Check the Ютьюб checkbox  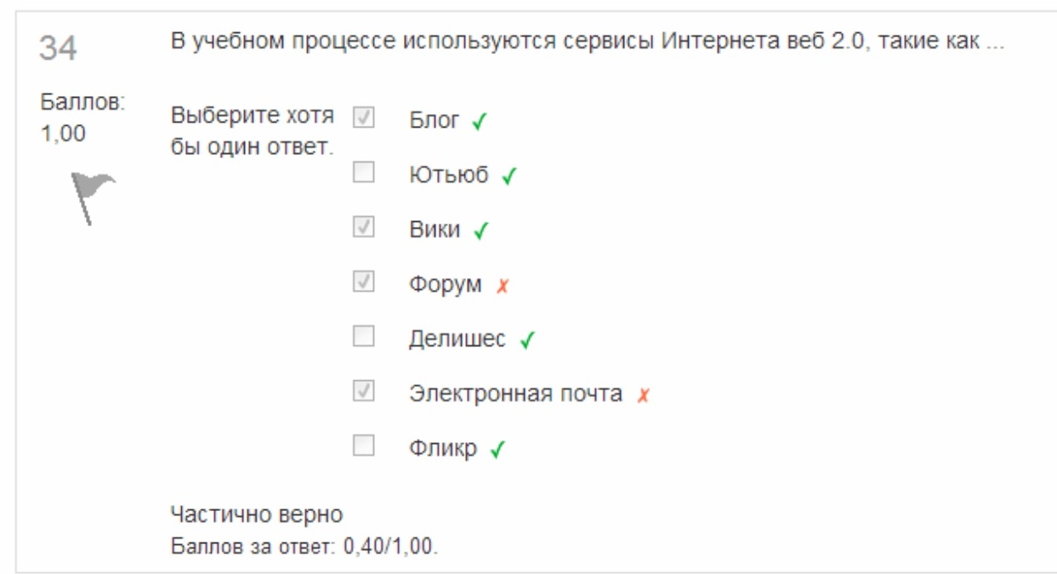click(x=364, y=173)
